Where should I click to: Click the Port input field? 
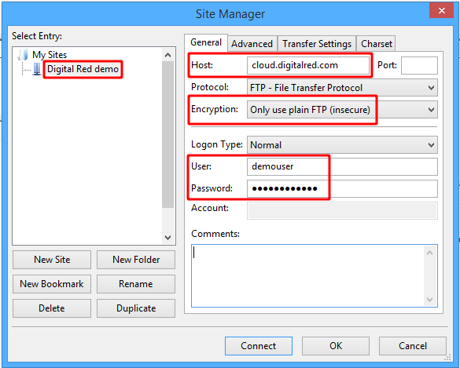click(419, 65)
